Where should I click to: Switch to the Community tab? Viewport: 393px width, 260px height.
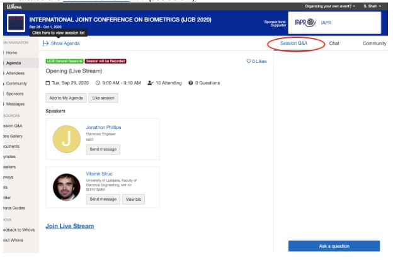point(375,43)
